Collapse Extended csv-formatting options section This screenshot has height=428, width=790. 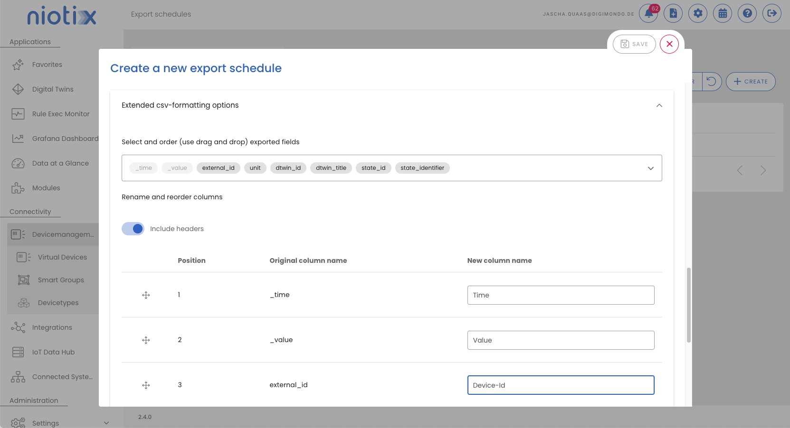tap(659, 105)
